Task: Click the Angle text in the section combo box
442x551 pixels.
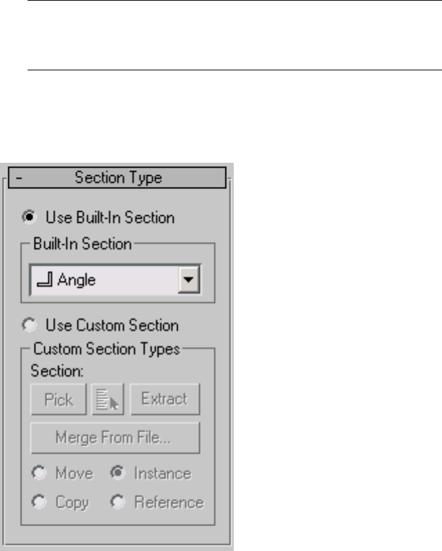Action: 77,281
